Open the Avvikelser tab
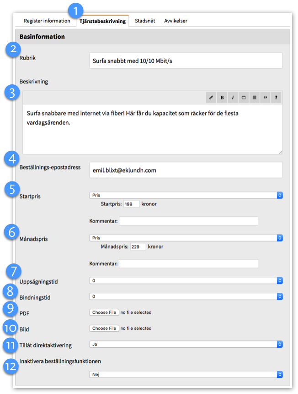The height and width of the screenshot is (394, 298). (176, 21)
